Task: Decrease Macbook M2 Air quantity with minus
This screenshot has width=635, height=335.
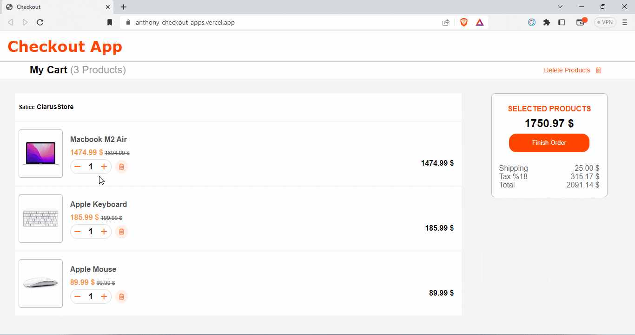Action: point(78,167)
